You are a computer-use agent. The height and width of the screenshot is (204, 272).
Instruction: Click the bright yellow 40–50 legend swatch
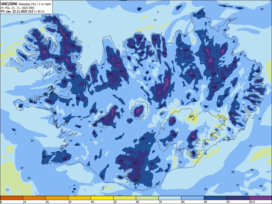pyautogui.click(x=102, y=198)
